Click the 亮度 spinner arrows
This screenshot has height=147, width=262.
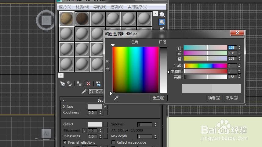(239, 77)
